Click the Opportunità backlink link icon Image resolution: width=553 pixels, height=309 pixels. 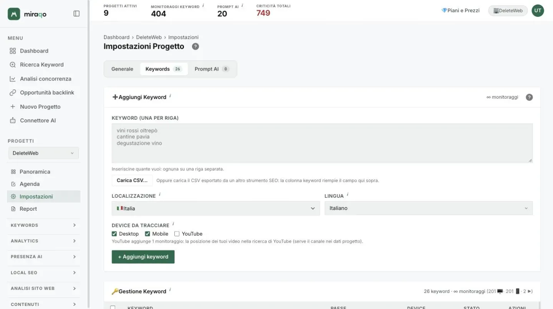click(13, 93)
